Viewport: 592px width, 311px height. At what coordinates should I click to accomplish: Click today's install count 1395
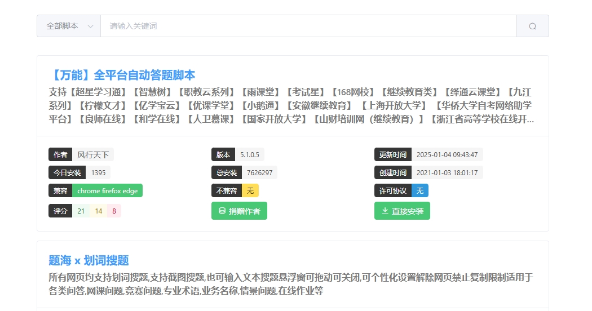pos(98,173)
